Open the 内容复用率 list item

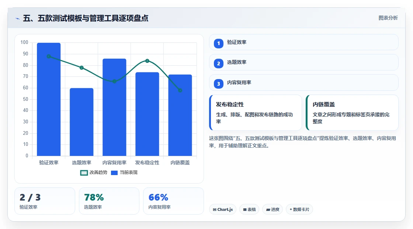pyautogui.click(x=304, y=83)
